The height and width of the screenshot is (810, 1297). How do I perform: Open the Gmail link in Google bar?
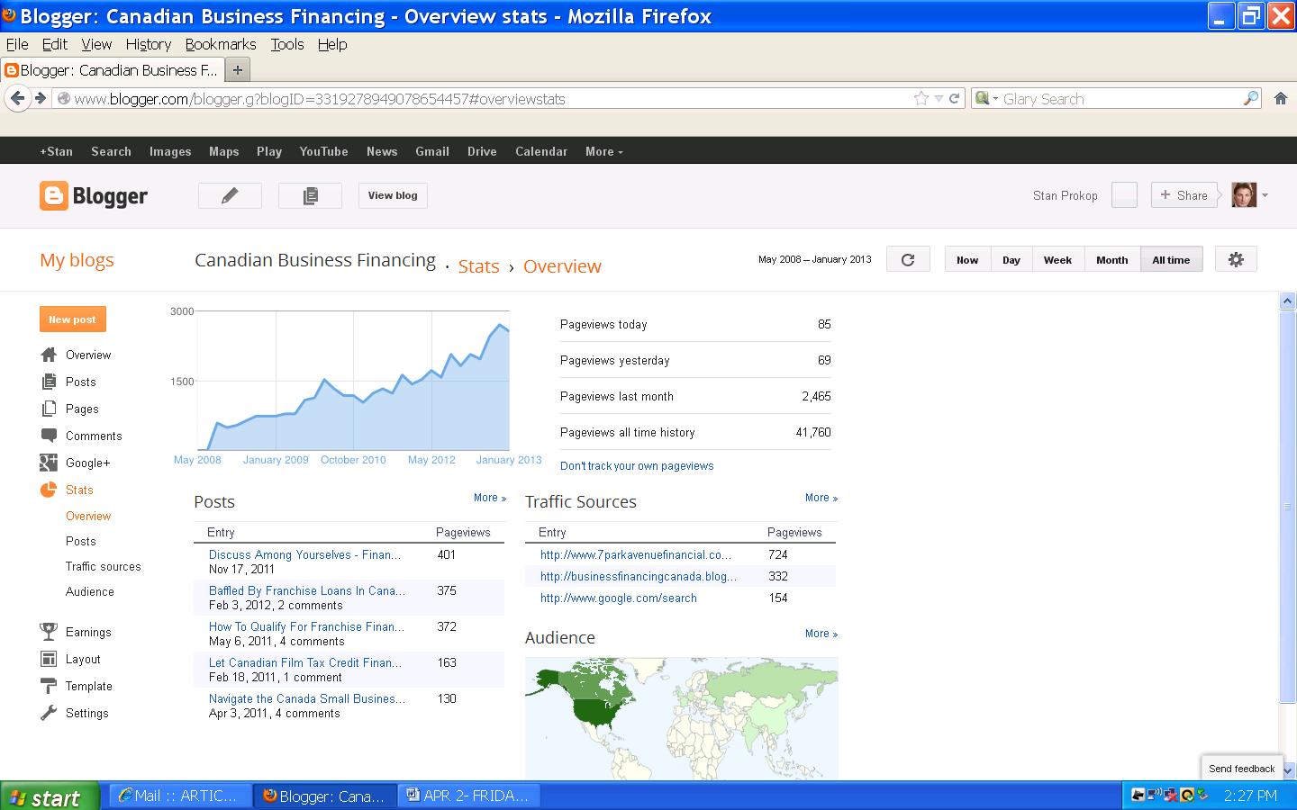(432, 151)
